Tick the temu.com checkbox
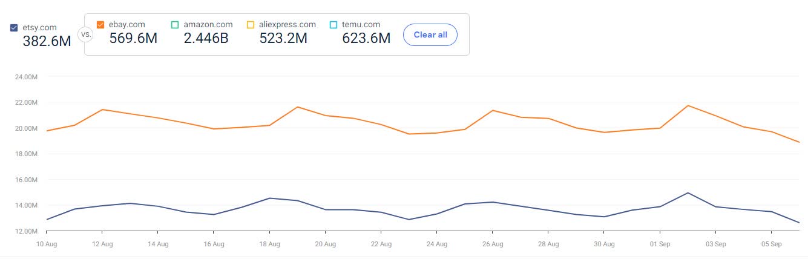This screenshot has height=259, width=808. point(333,25)
